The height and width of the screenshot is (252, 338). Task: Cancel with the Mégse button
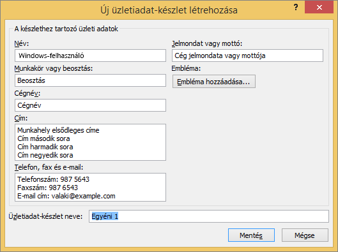(x=305, y=235)
